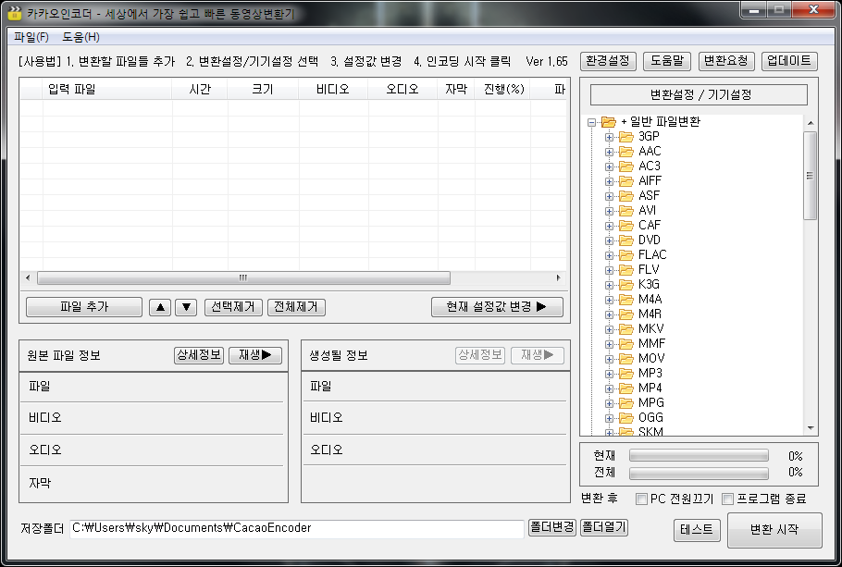Click the ASF folder icon
This screenshot has width=842, height=567.
(626, 196)
